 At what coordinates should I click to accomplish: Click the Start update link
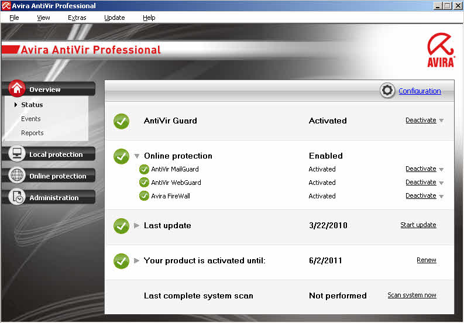click(x=418, y=225)
